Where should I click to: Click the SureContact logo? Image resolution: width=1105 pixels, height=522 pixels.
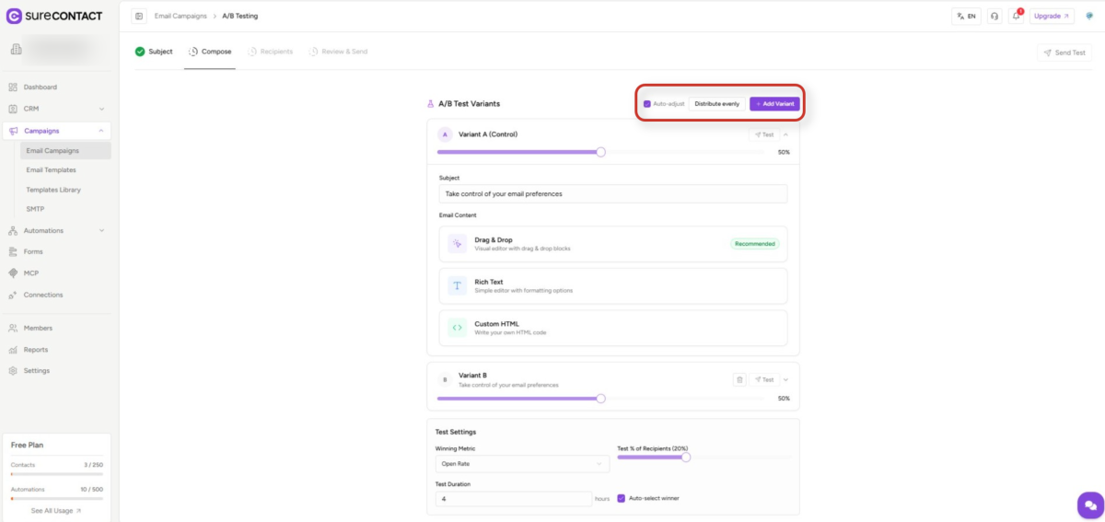point(54,16)
